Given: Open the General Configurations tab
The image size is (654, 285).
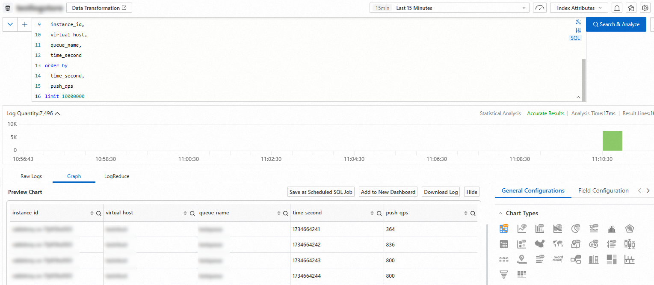Looking at the screenshot, I should pyautogui.click(x=533, y=191).
